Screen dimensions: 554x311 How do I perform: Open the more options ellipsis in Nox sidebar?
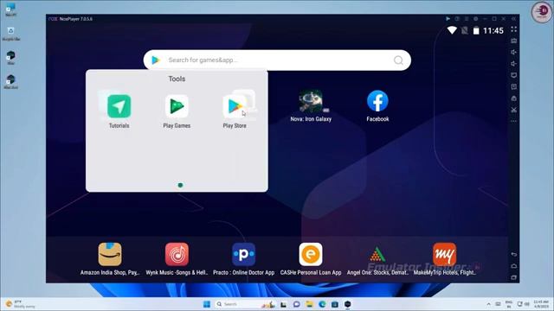(x=513, y=121)
